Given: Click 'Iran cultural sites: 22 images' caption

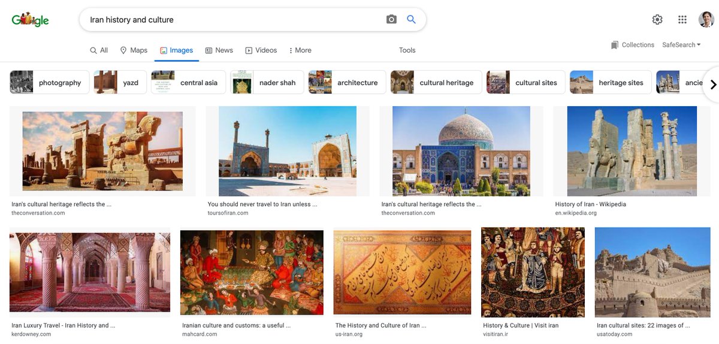Looking at the screenshot, I should pyautogui.click(x=644, y=325).
